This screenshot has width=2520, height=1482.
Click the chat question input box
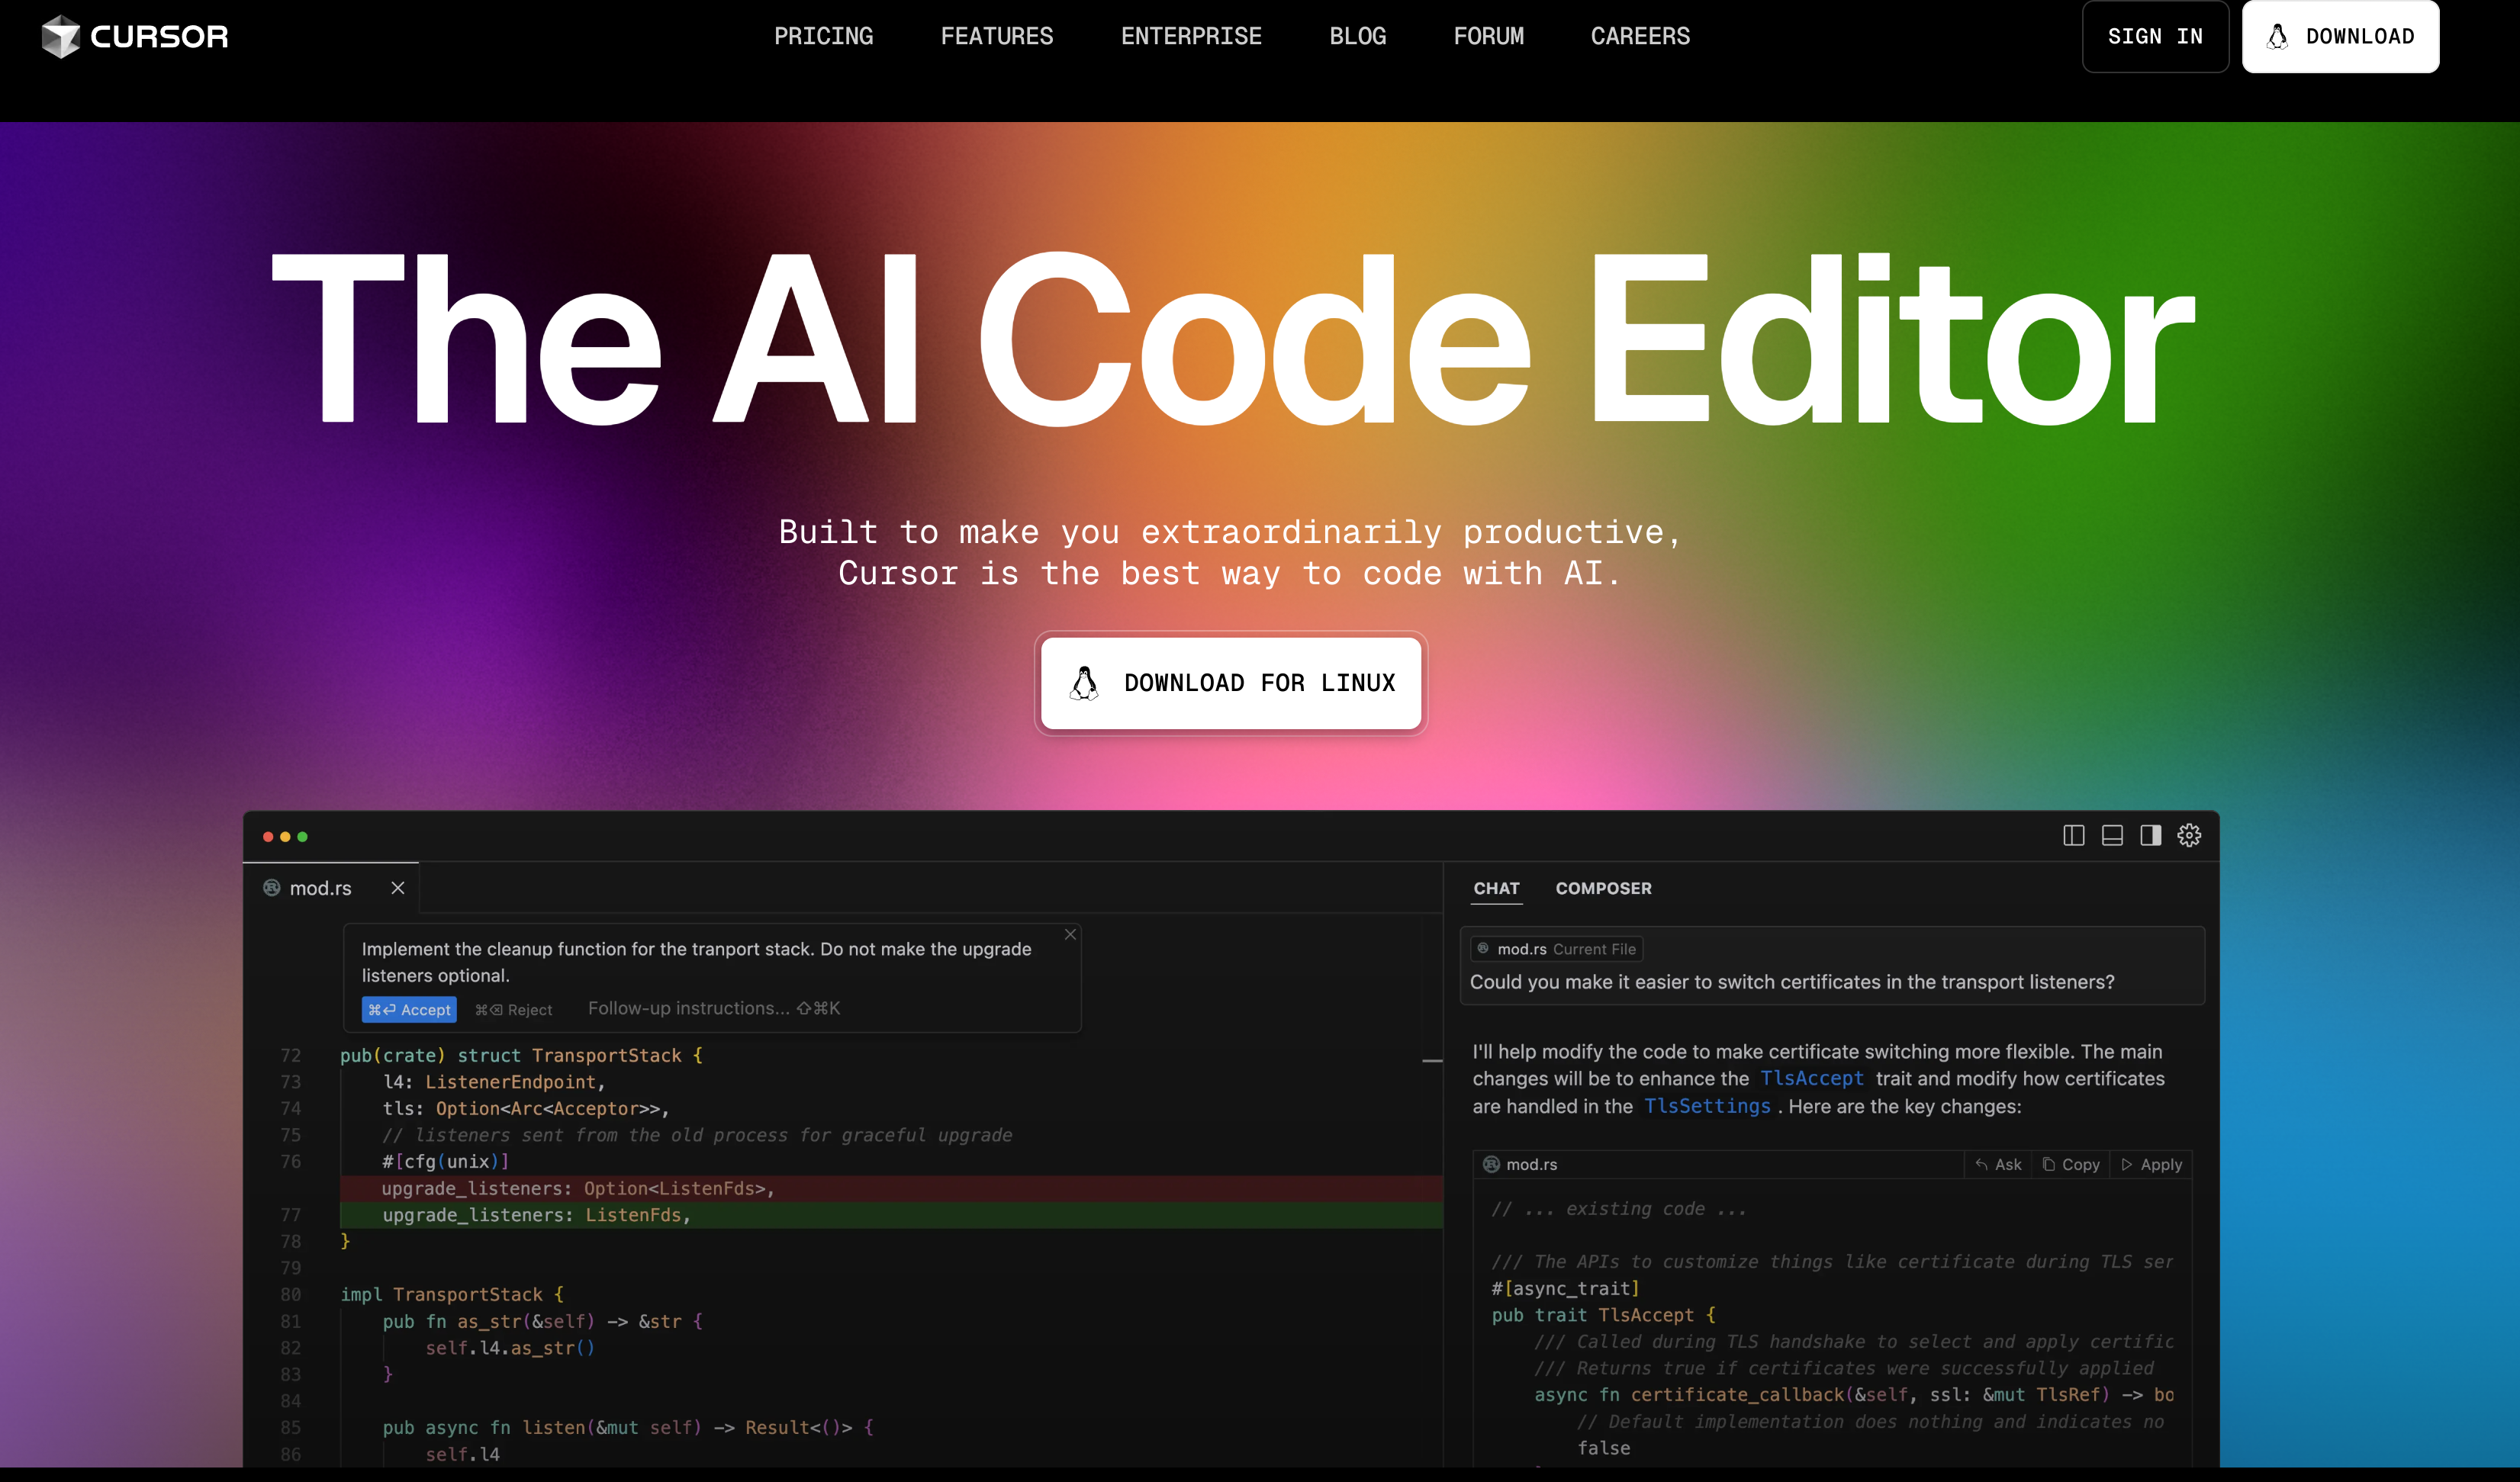click(x=1832, y=966)
